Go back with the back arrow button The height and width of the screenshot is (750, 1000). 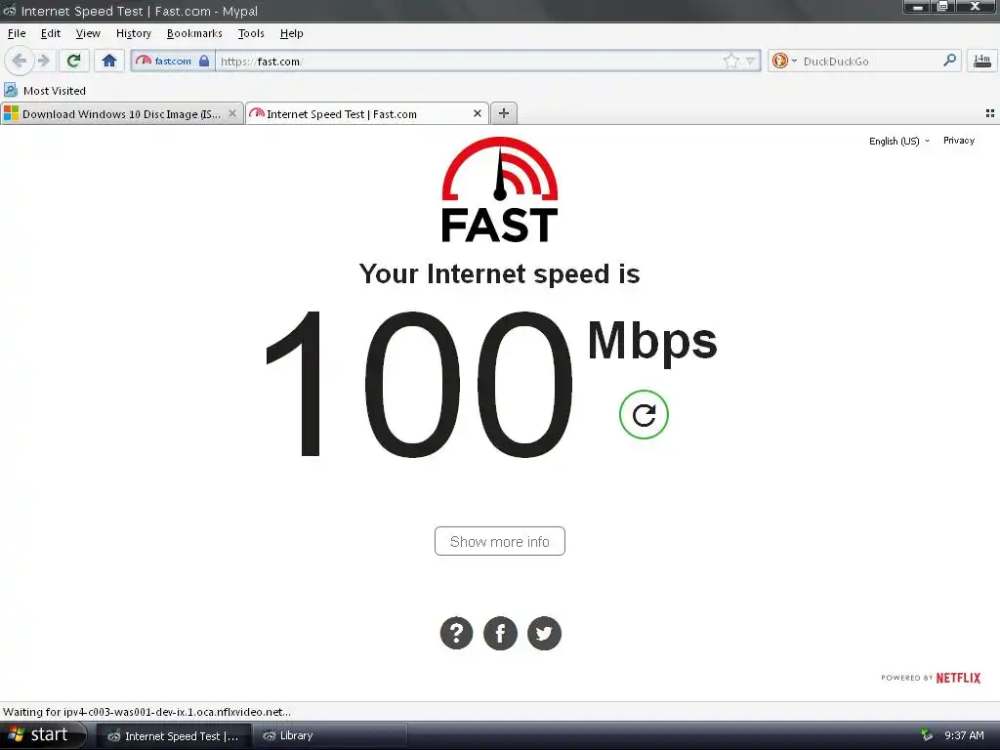click(x=20, y=61)
